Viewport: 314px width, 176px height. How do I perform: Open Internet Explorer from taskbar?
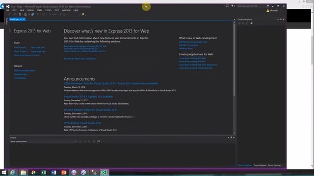pyautogui.click(x=13, y=173)
